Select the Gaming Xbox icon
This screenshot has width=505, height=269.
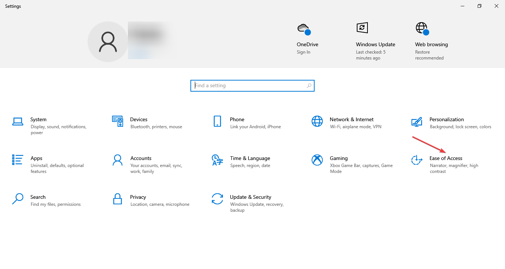[x=317, y=160]
